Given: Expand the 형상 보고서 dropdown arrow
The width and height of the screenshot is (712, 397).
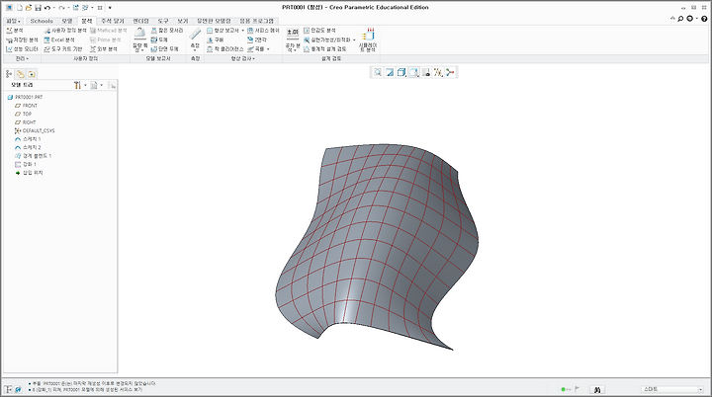Looking at the screenshot, I should 242,31.
